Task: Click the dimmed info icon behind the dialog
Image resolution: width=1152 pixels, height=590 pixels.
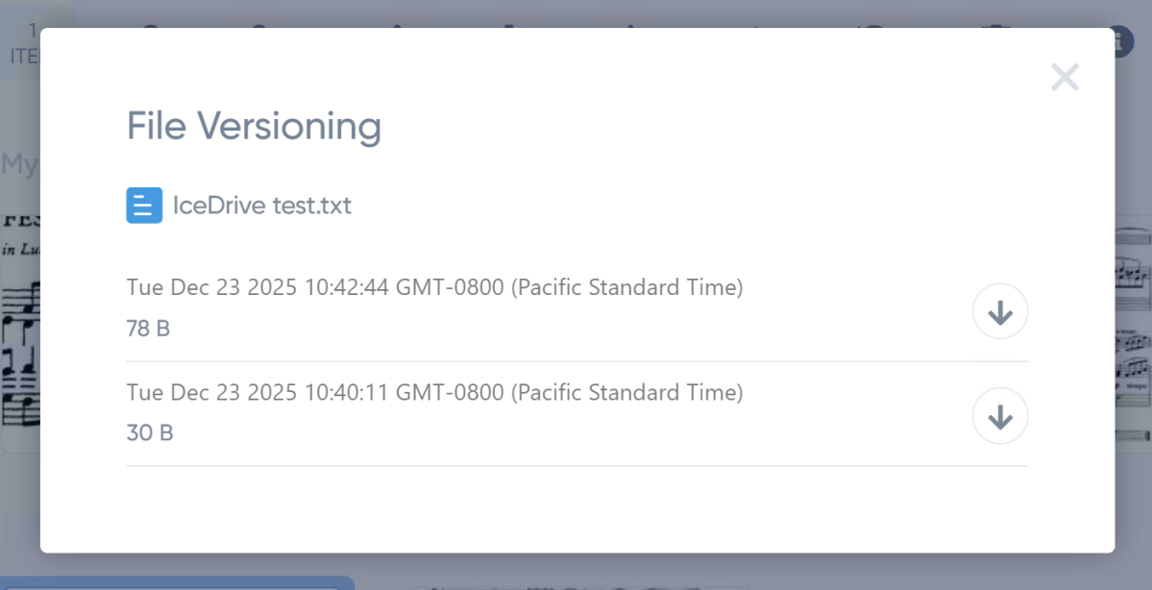Action: tap(1122, 41)
